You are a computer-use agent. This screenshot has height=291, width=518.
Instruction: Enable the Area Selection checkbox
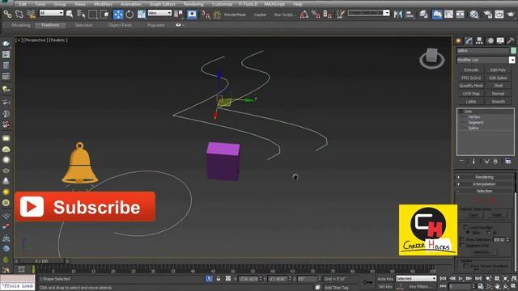(x=462, y=239)
